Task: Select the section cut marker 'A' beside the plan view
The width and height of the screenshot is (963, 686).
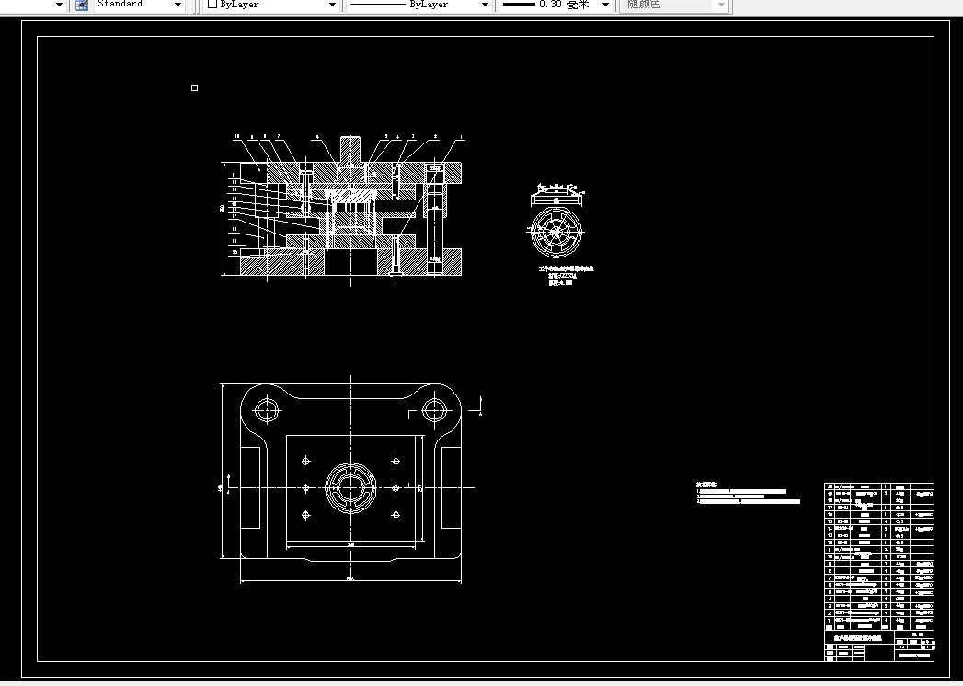Action: click(479, 406)
